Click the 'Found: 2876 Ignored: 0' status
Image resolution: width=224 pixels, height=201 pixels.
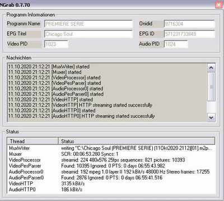coord(112,178)
